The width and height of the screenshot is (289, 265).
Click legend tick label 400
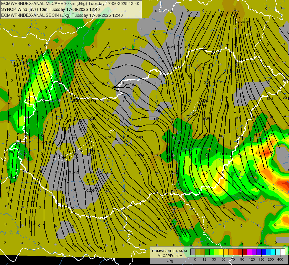pos(280,259)
